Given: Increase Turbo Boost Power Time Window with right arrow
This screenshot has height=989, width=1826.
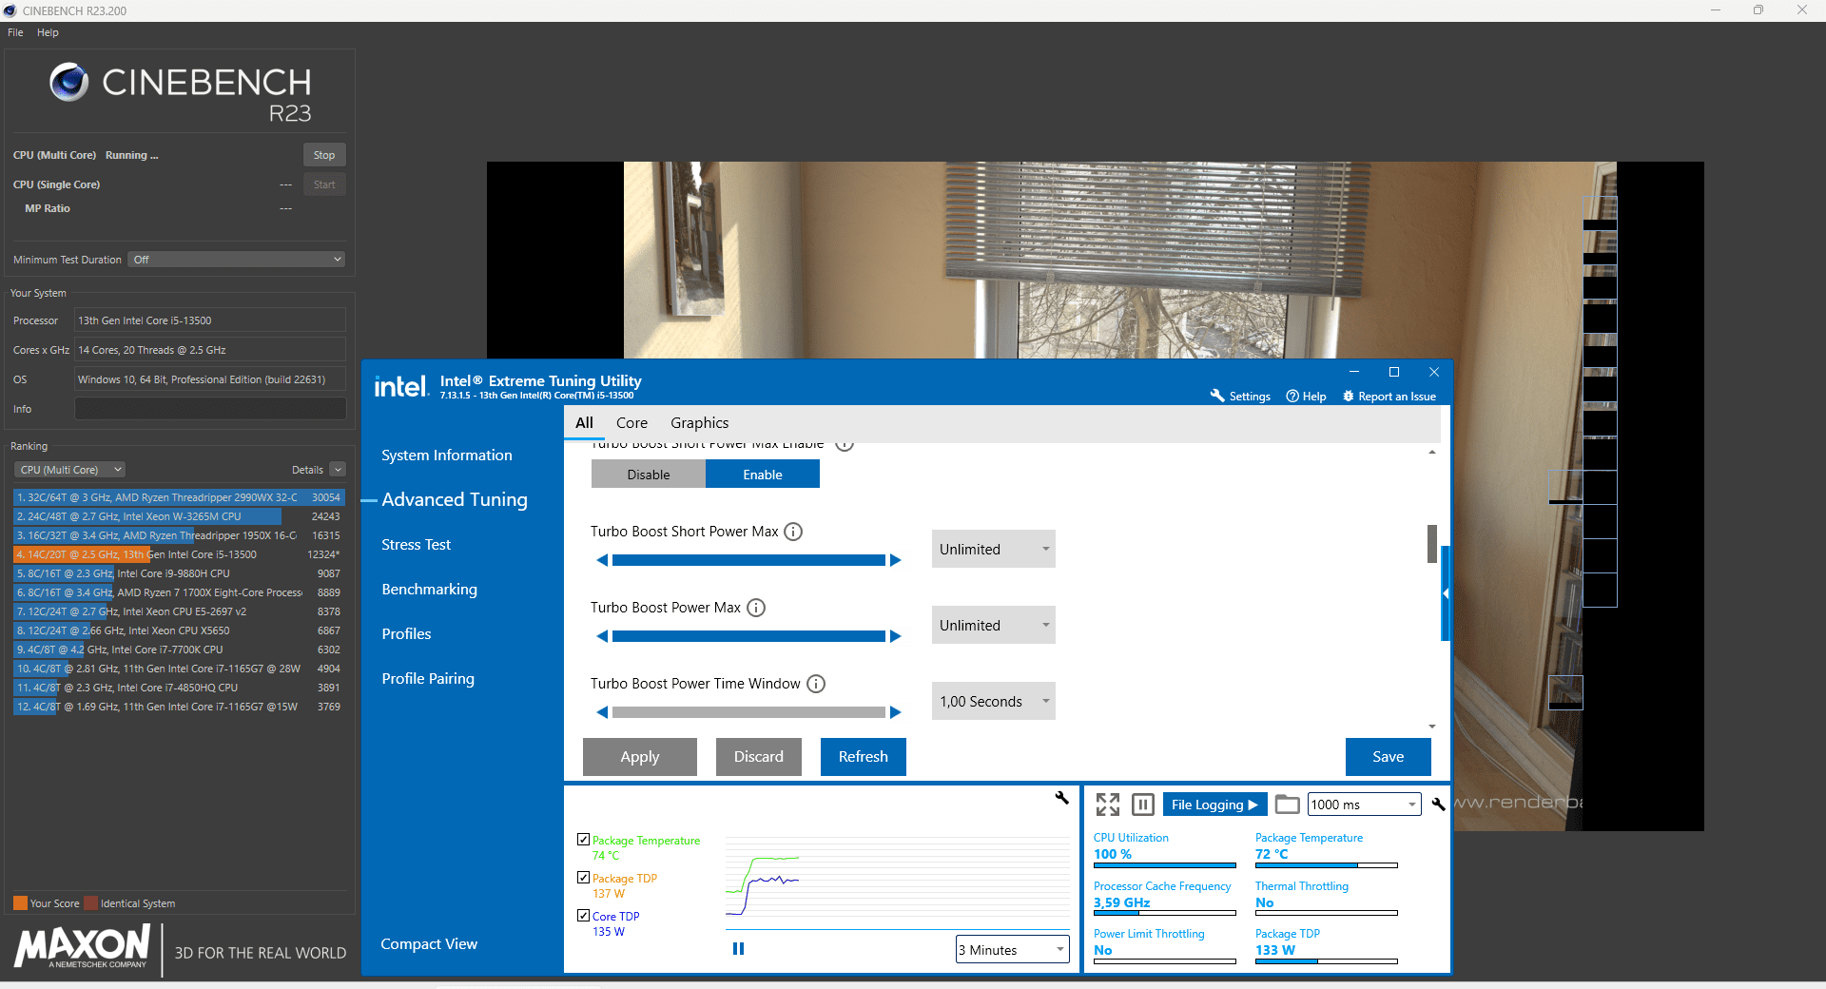Looking at the screenshot, I should click(895, 712).
